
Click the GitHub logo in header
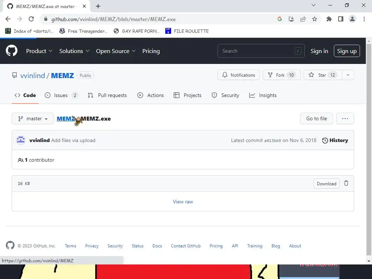click(x=12, y=51)
